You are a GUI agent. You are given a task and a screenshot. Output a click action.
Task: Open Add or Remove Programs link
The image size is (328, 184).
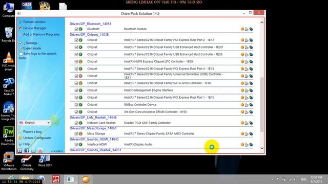(x=41, y=34)
